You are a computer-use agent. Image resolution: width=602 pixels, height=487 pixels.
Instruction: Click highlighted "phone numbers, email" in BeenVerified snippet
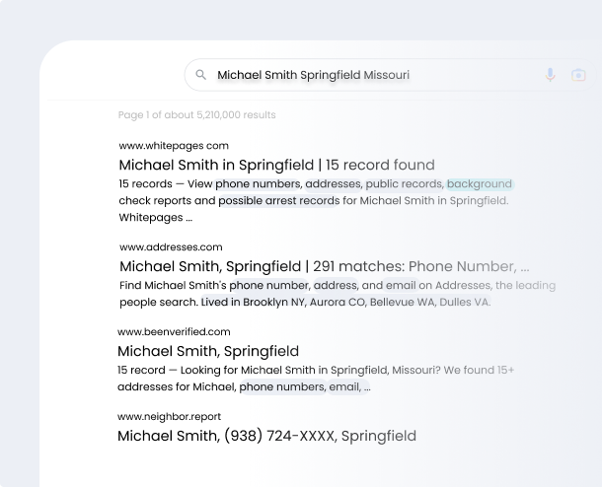click(x=299, y=387)
